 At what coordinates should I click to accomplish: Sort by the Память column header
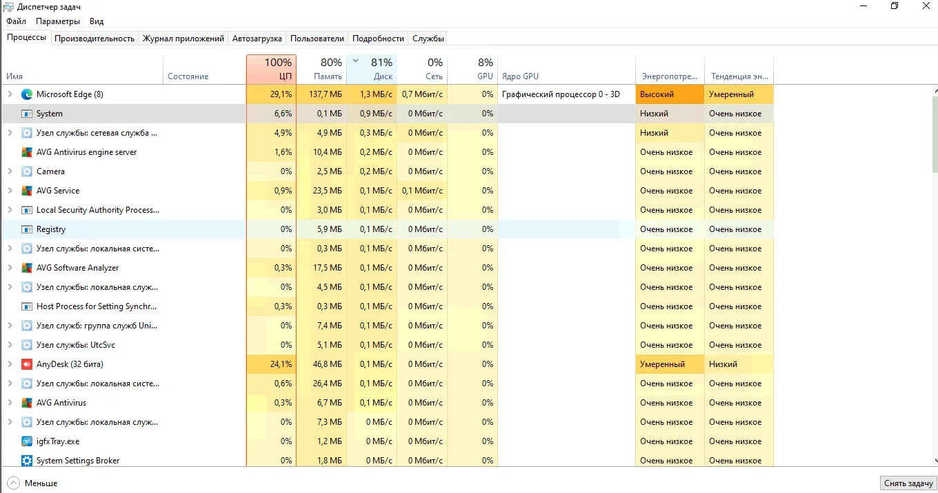321,70
